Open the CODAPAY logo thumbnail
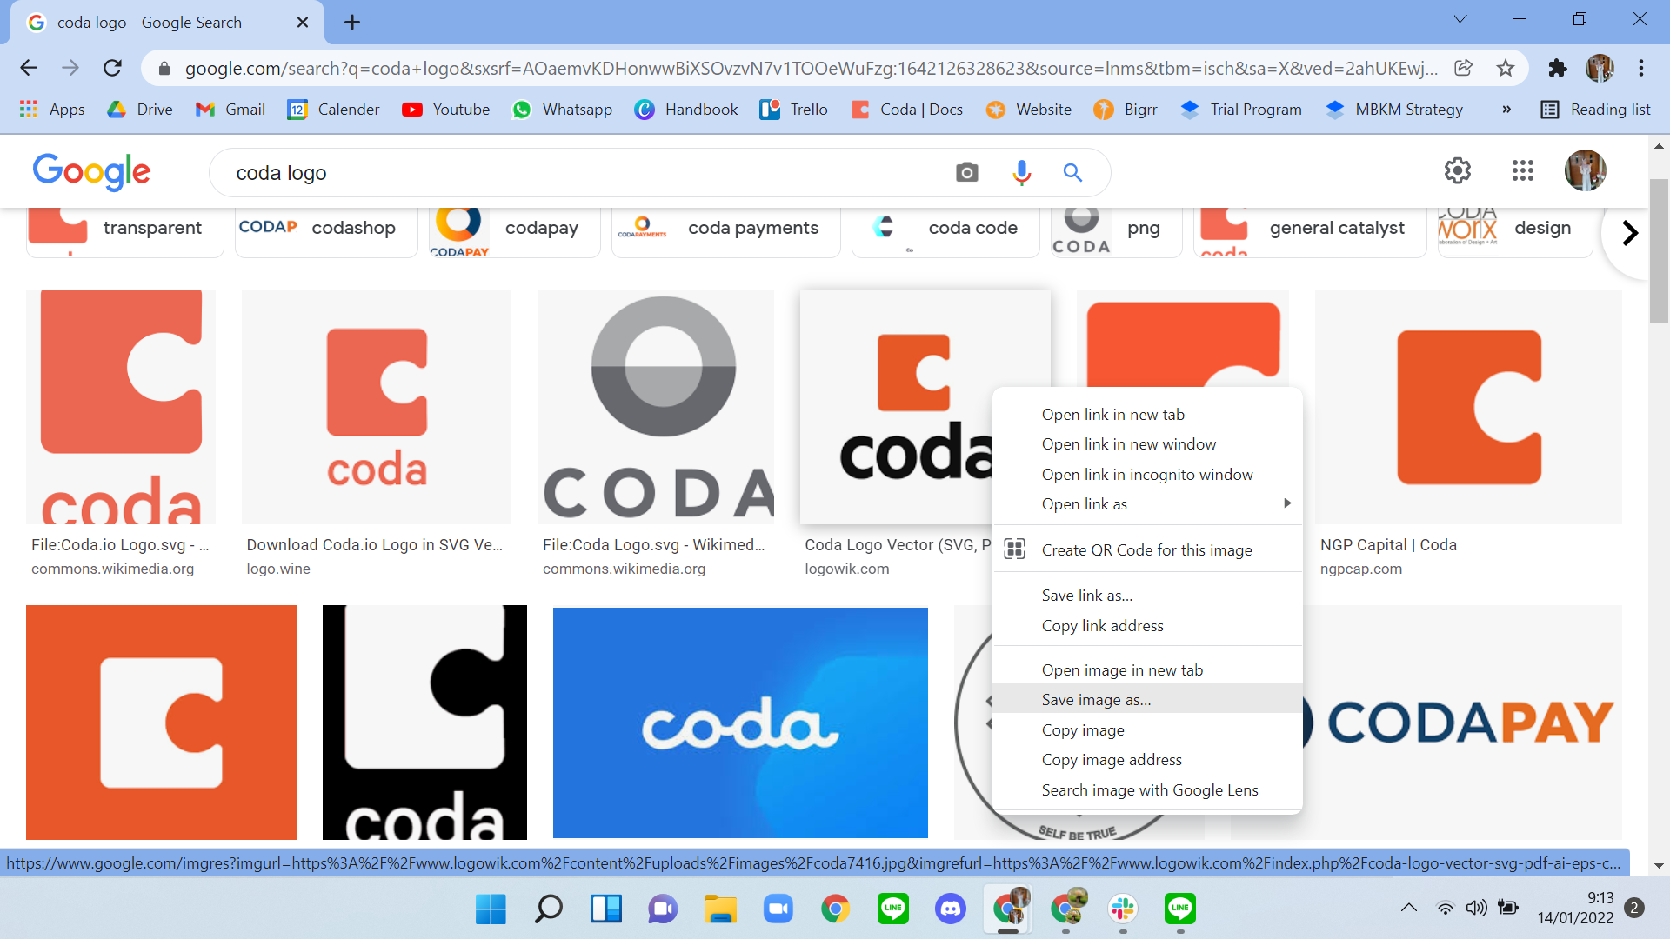This screenshot has width=1670, height=939. click(1461, 722)
